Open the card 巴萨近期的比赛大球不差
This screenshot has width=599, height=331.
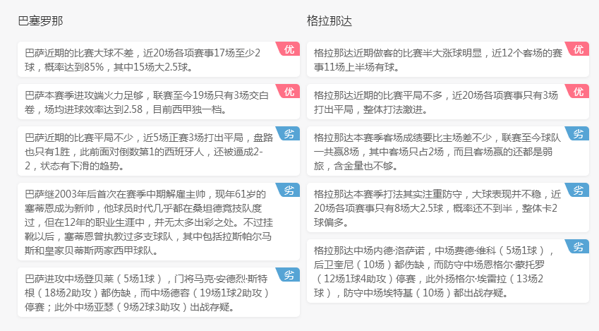pyautogui.click(x=159, y=59)
